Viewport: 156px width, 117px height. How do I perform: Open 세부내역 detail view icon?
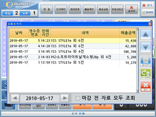pos(146,62)
